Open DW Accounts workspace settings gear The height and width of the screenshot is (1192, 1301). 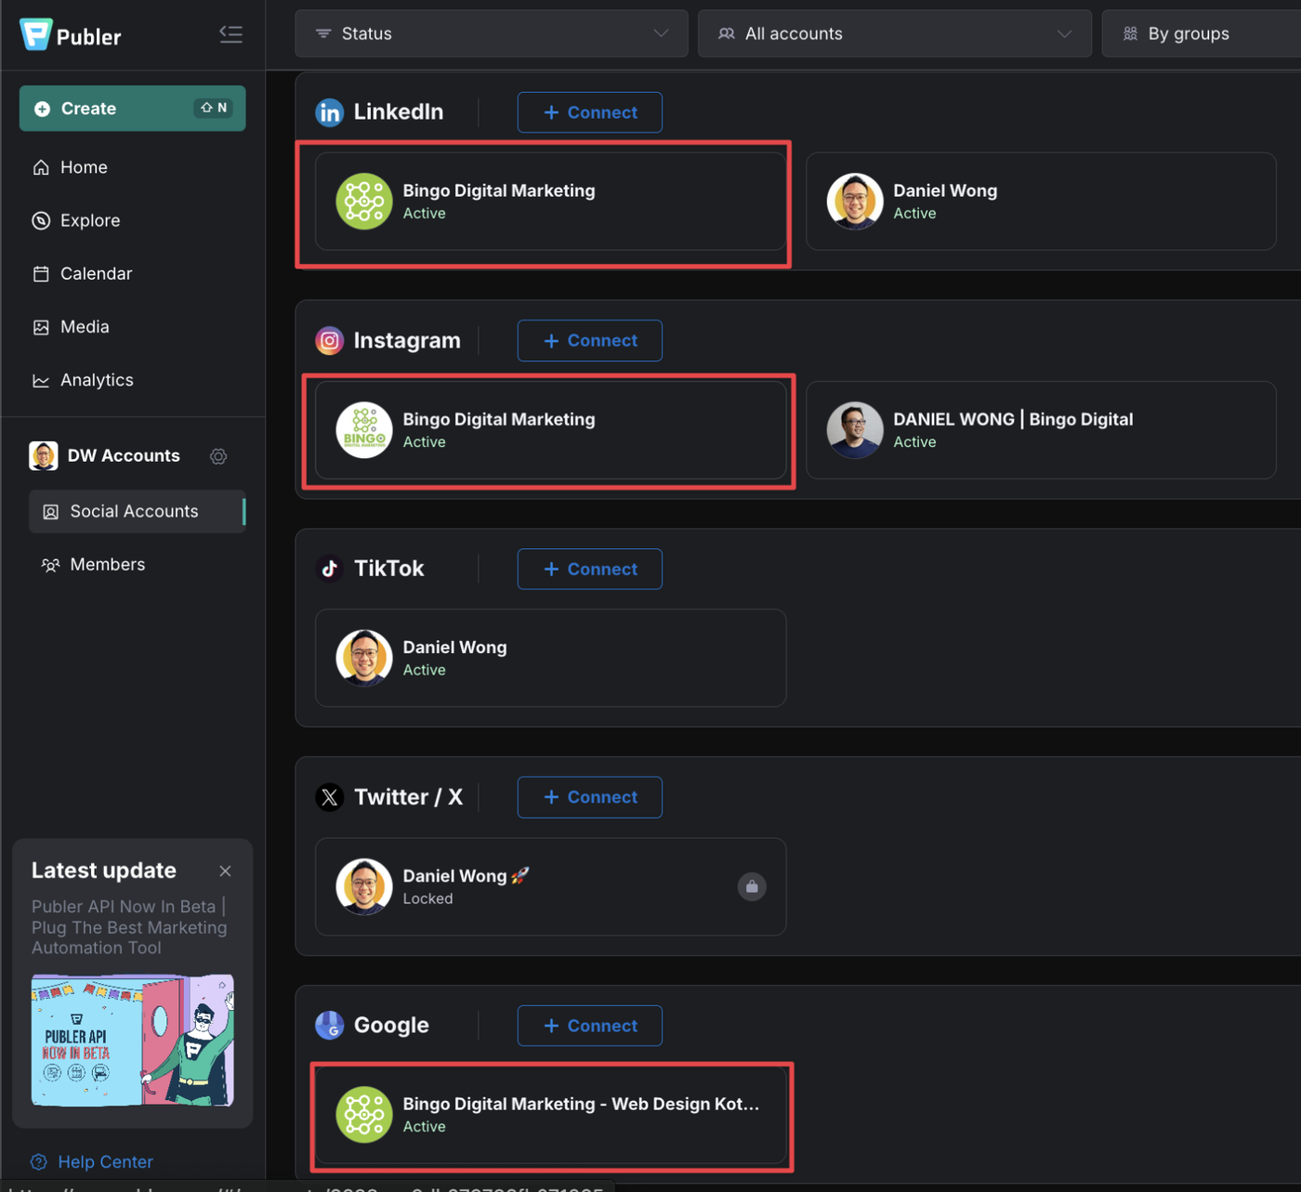[x=218, y=456]
